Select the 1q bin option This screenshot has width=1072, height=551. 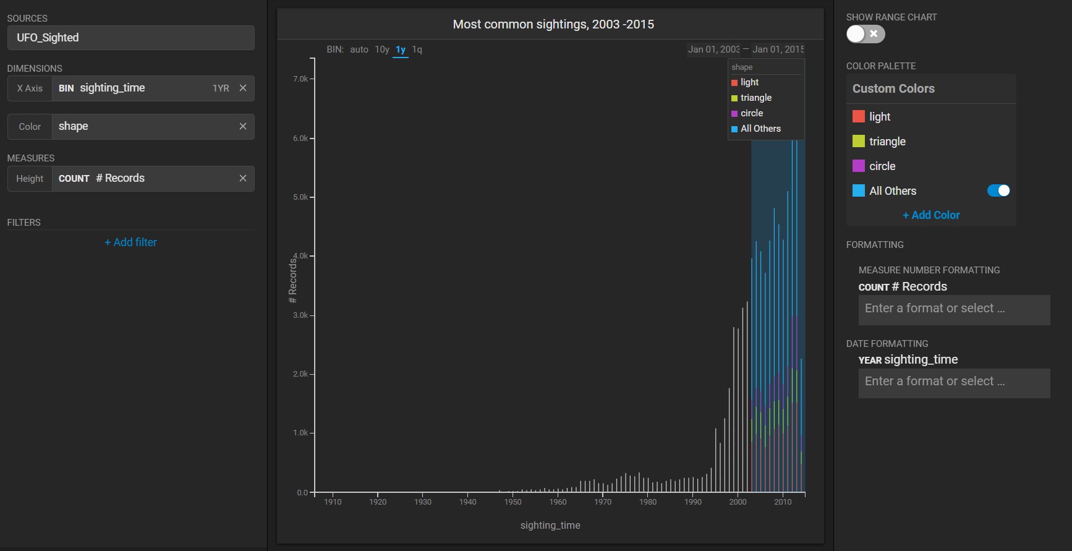(417, 49)
